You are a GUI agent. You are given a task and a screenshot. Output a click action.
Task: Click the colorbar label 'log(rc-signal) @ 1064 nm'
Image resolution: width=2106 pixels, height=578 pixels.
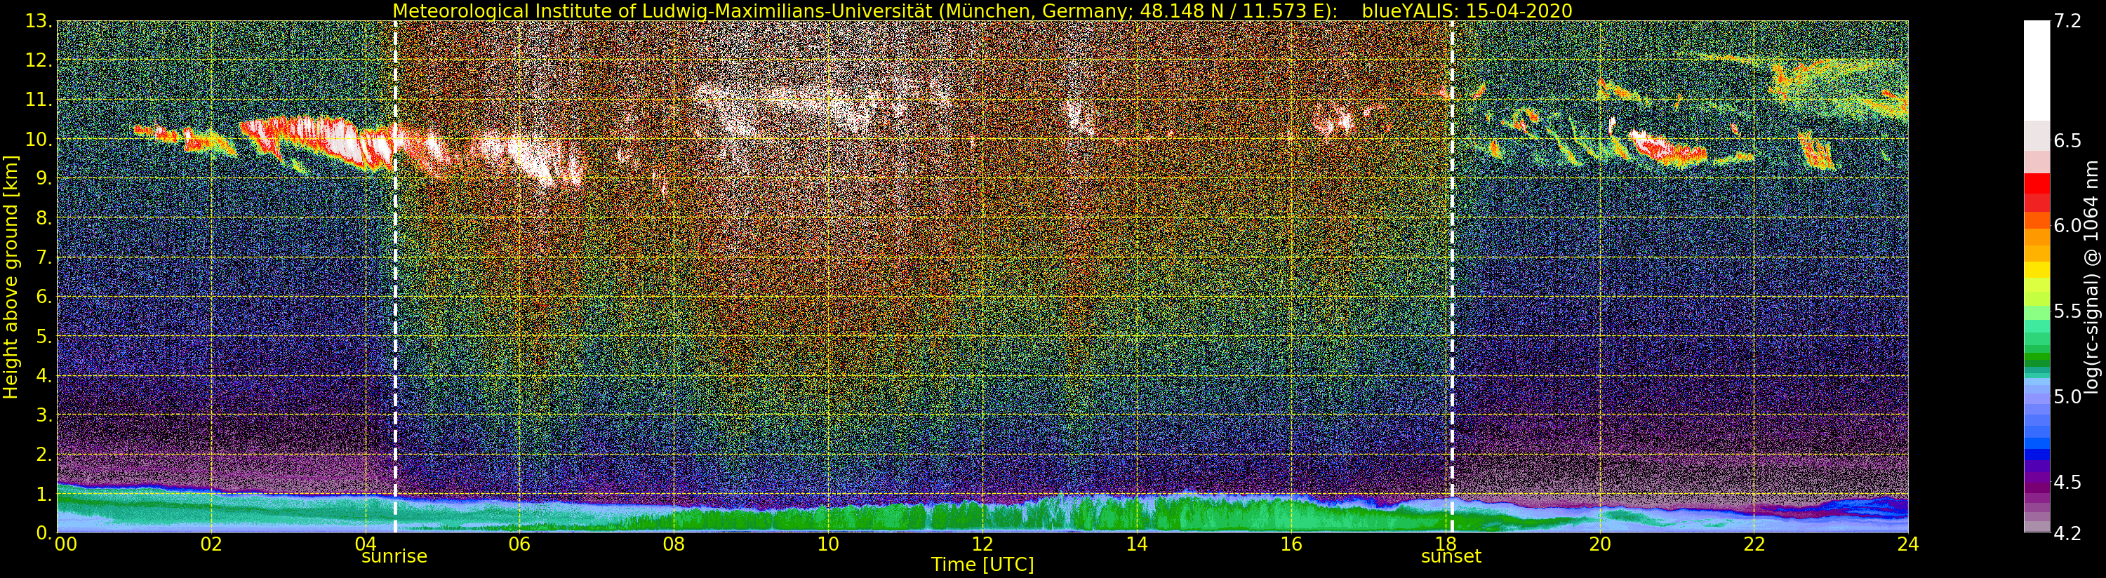2092,276
